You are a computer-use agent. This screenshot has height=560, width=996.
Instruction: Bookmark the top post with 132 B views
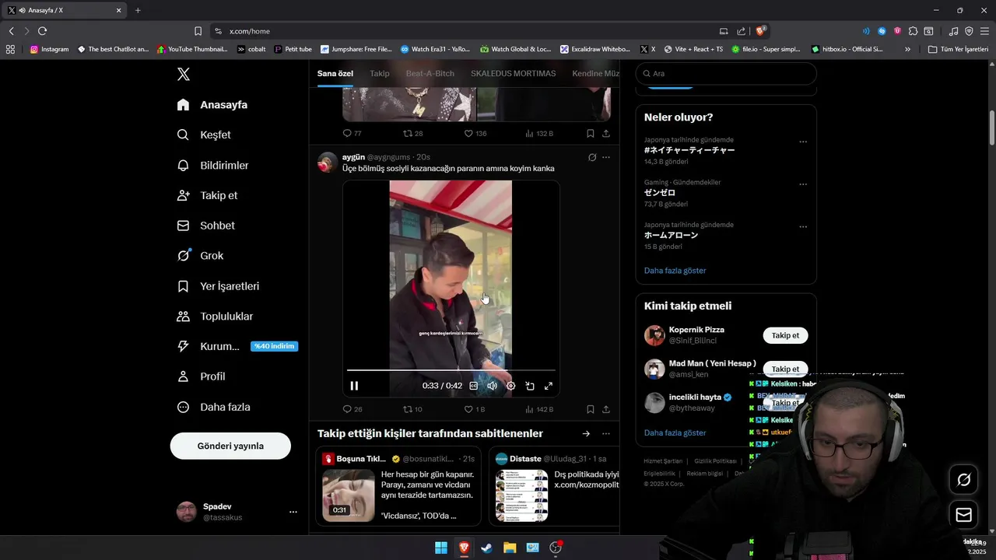click(591, 133)
